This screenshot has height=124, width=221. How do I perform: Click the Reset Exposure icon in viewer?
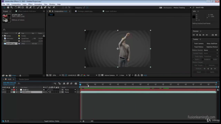pyautogui.click(x=142, y=75)
